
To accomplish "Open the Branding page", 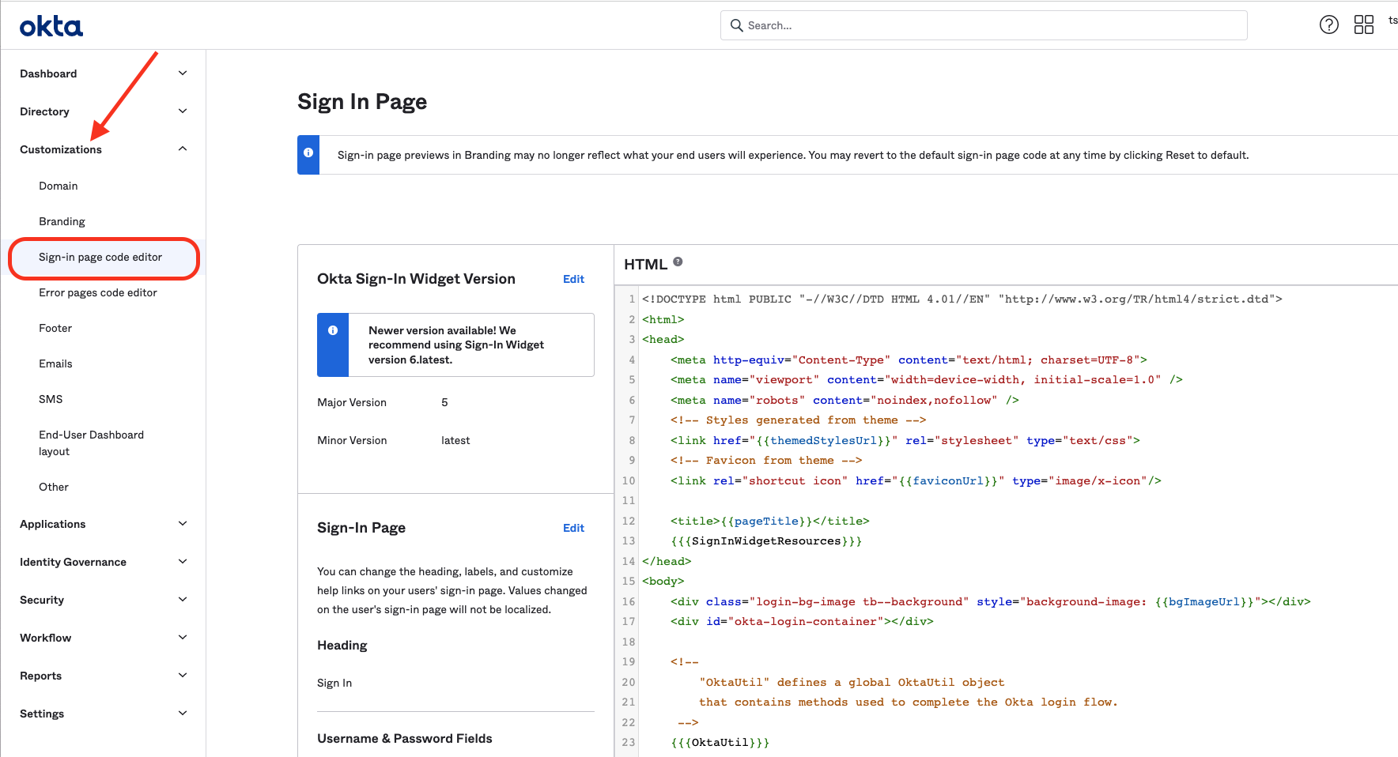I will 62,221.
